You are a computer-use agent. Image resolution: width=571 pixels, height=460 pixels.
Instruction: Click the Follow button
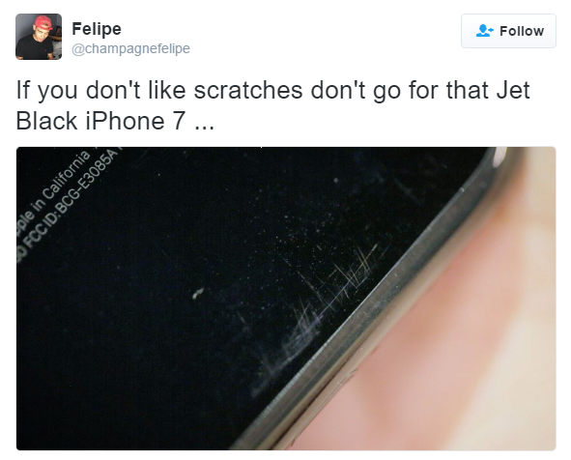click(x=508, y=31)
